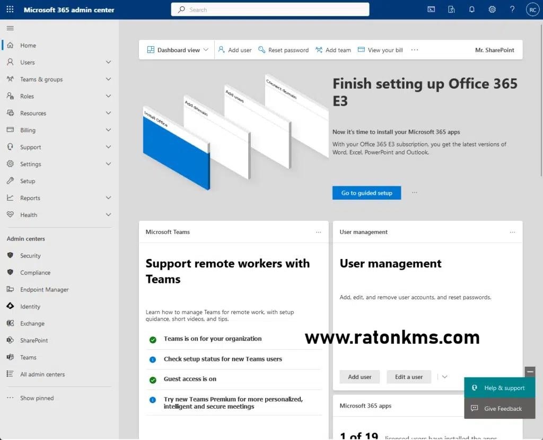Minimize the help widget with the dash button
The image size is (543, 440).
530,372
